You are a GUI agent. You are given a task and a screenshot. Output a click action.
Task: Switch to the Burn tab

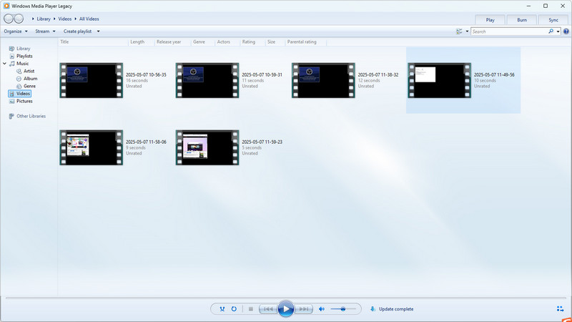[522, 20]
